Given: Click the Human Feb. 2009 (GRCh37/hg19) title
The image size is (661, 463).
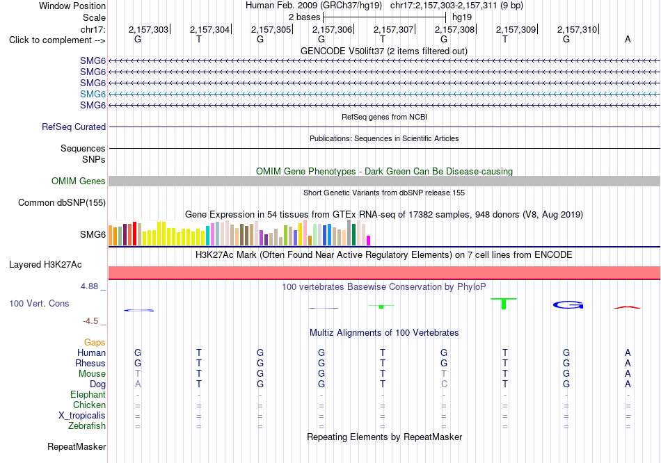Looking at the screenshot, I should (314, 6).
